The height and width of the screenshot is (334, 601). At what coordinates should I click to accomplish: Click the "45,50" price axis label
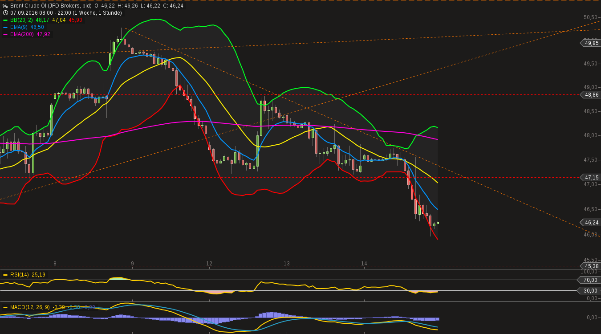(590, 260)
